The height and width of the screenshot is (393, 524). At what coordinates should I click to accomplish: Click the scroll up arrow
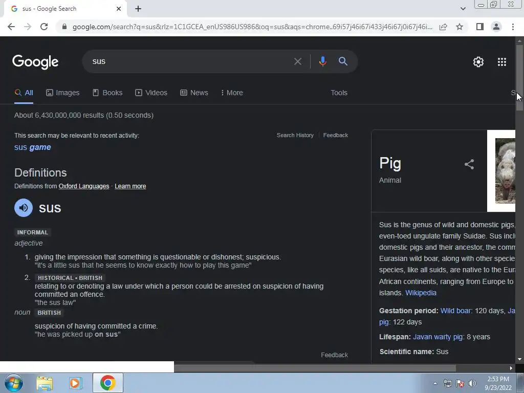point(519,41)
